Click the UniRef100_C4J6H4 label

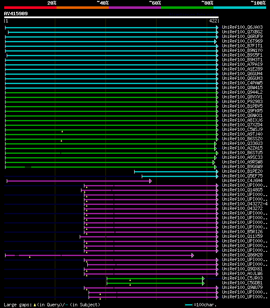point(242,180)
